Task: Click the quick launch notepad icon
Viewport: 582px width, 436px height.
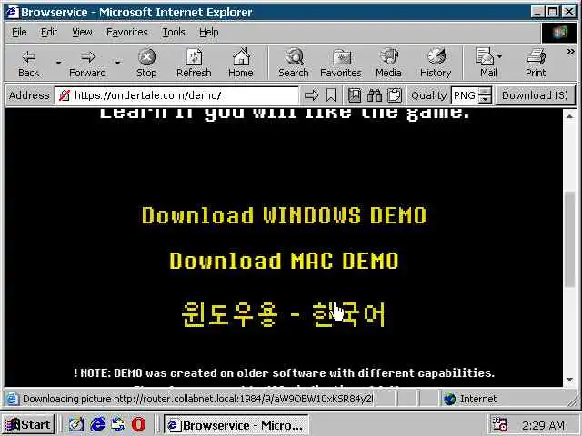Action: click(x=76, y=424)
